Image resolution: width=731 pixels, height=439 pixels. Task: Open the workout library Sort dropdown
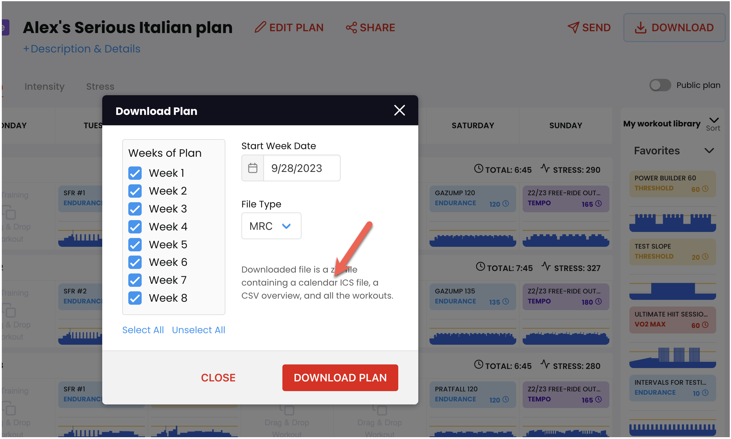[x=714, y=124]
